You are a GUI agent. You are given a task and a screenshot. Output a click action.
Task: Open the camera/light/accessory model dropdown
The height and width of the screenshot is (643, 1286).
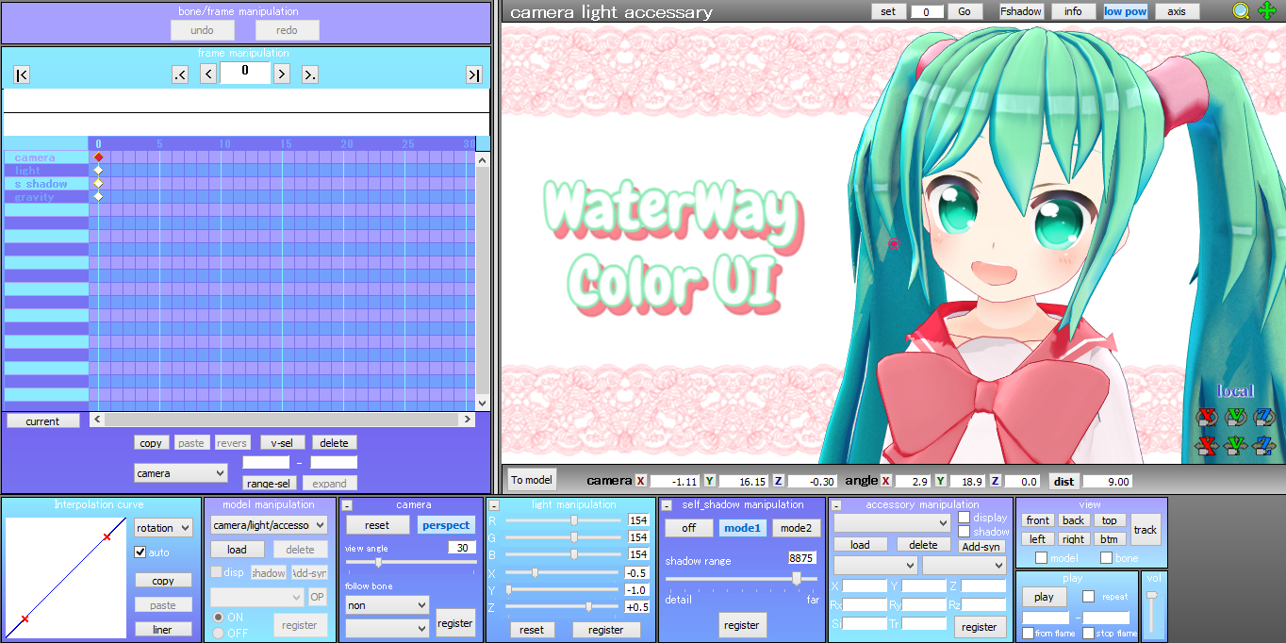[269, 525]
